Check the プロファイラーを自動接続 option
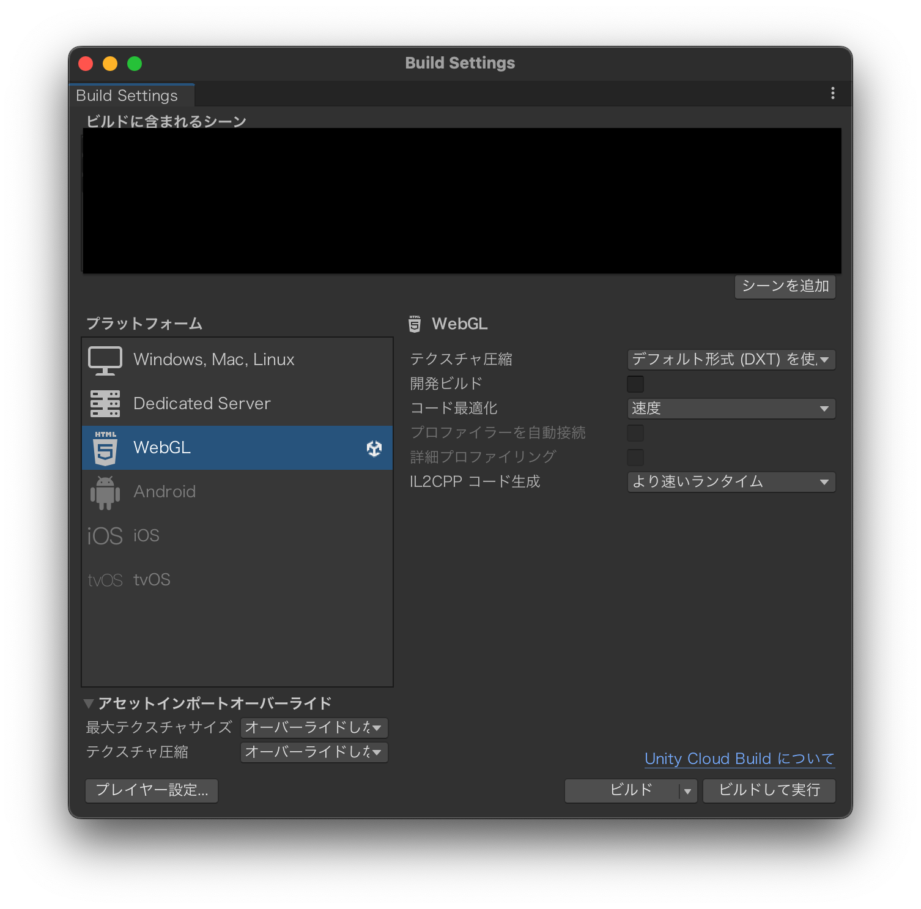This screenshot has width=921, height=909. pos(635,432)
